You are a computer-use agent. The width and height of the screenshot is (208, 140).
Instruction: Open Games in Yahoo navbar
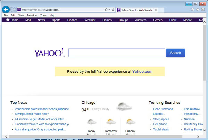pyautogui.click(x=107, y=20)
